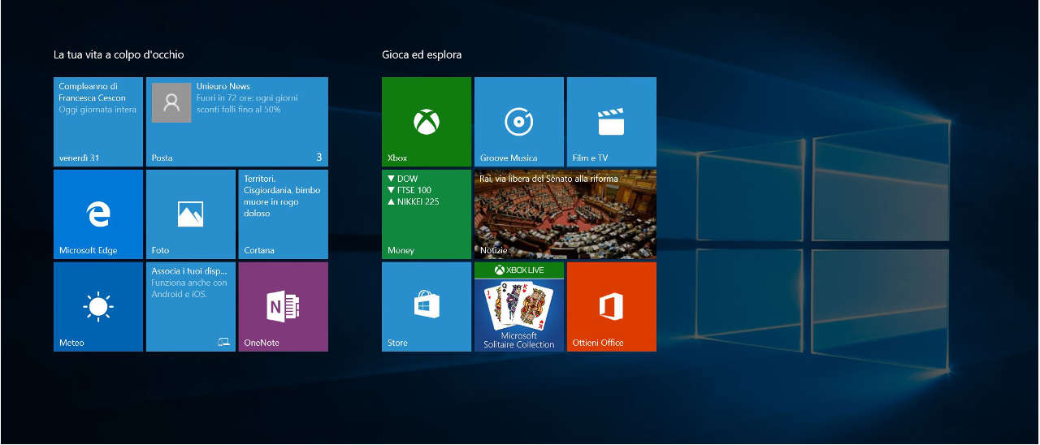
Task: Launch the OneNote tile
Action: (x=284, y=307)
